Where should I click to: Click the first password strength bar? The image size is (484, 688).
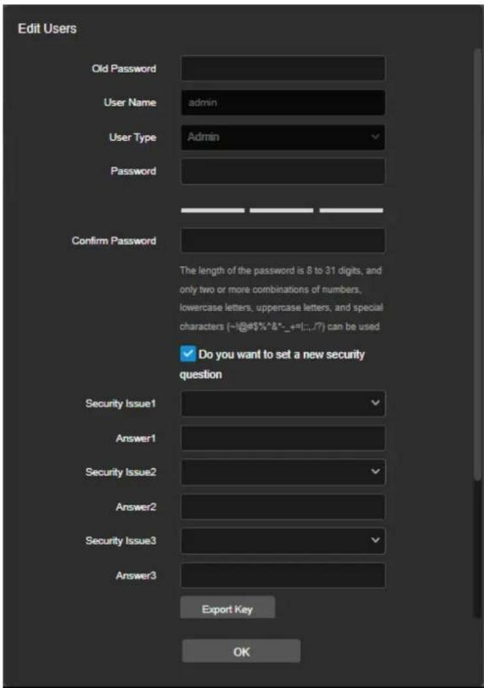[213, 211]
